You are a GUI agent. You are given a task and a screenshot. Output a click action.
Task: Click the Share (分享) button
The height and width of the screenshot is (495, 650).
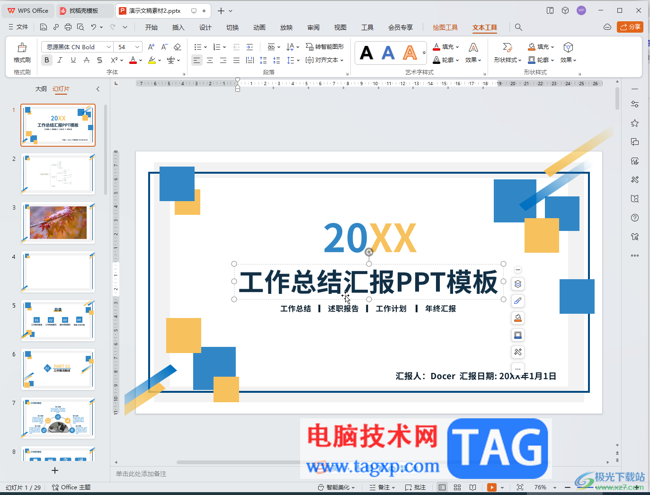tap(630, 27)
